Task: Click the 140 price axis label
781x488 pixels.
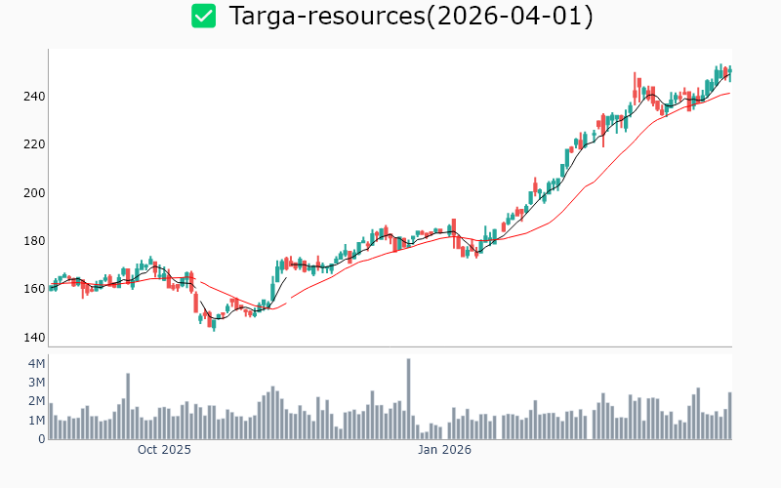Action: [x=34, y=338]
